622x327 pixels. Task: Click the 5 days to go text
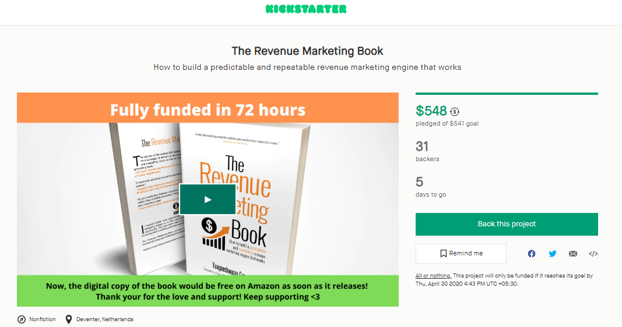coord(431,186)
